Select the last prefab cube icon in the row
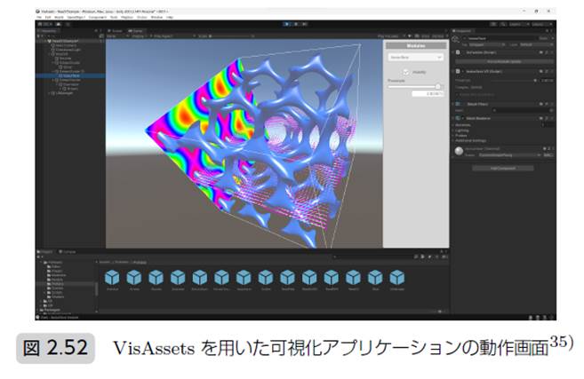 [x=396, y=276]
